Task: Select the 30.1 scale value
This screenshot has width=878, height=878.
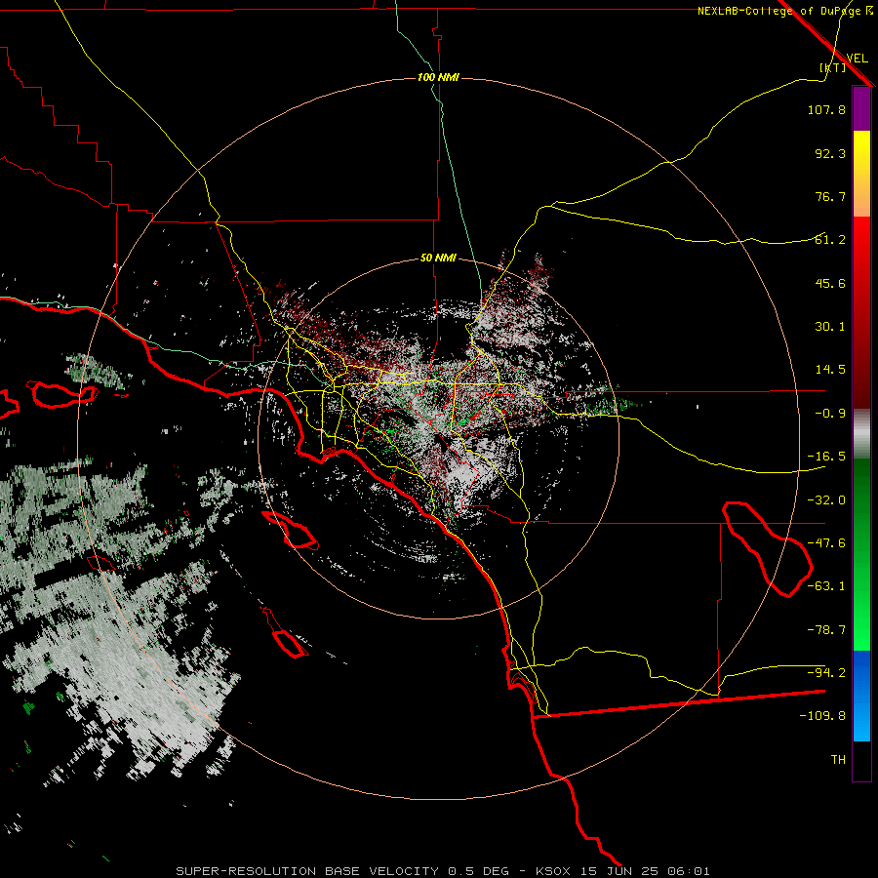Action: [830, 327]
